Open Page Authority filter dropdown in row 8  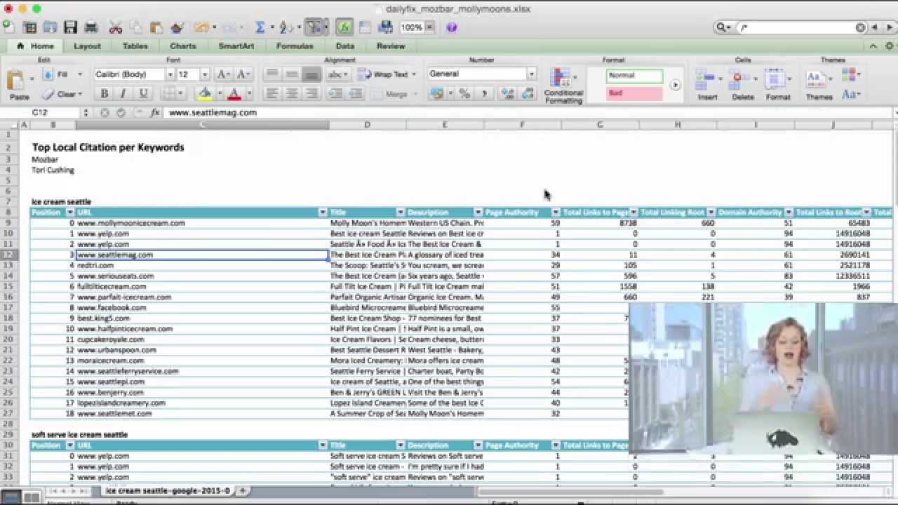556,212
